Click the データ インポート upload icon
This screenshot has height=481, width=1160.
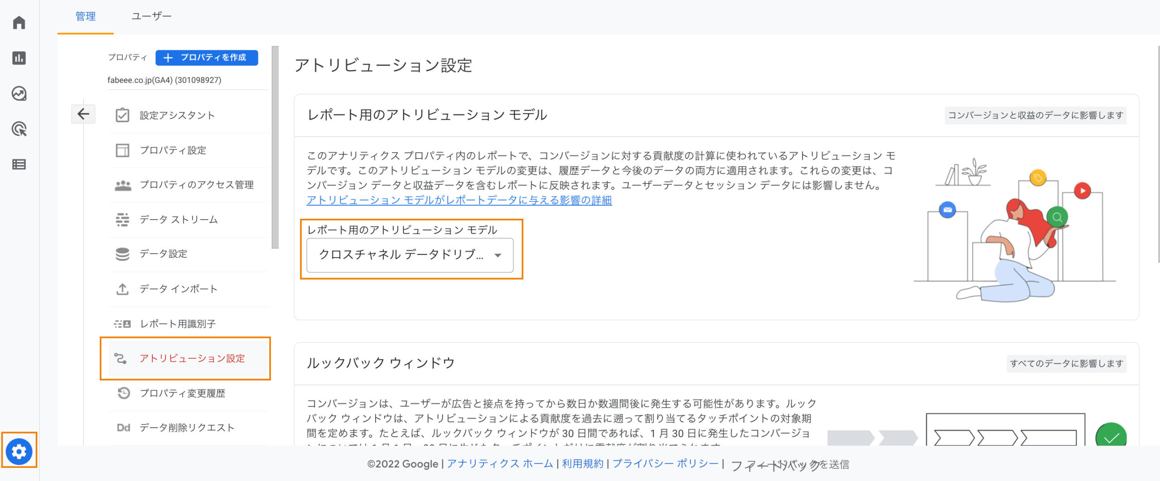pos(122,289)
